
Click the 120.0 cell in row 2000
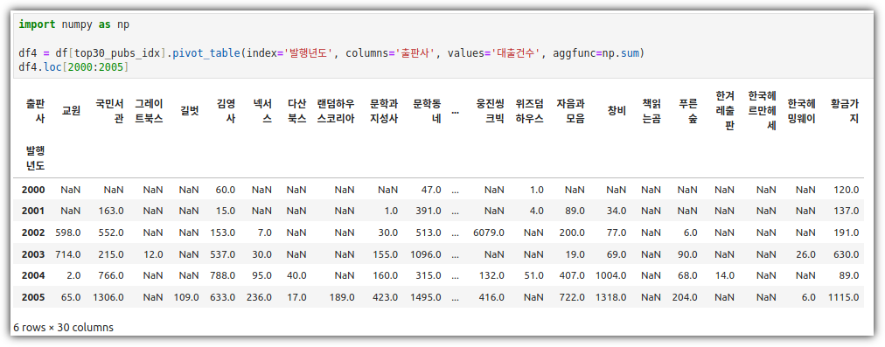click(x=846, y=190)
